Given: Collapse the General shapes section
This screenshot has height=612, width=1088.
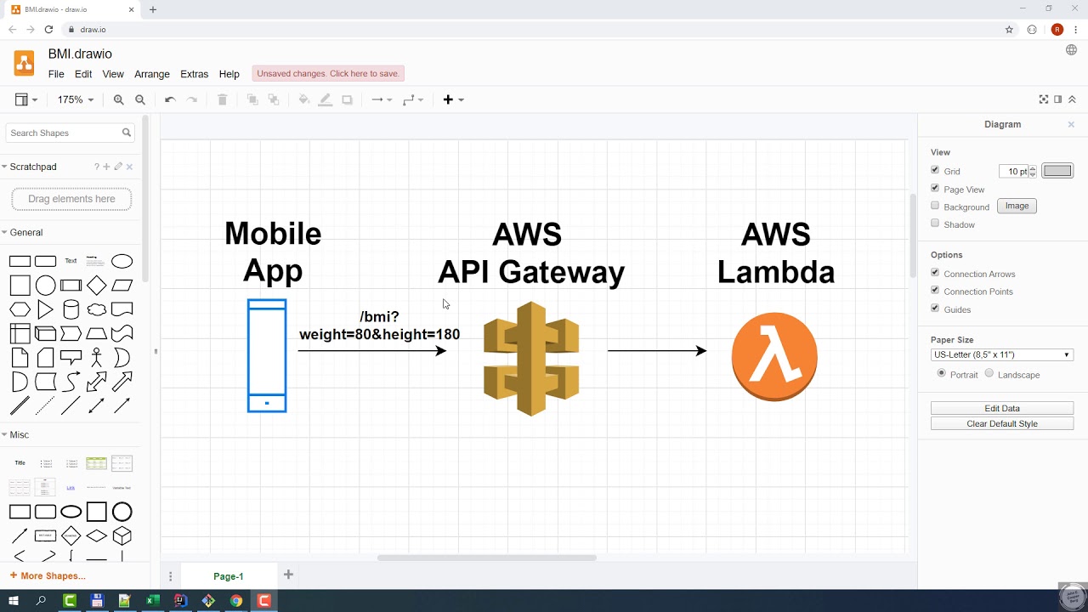Looking at the screenshot, I should [x=26, y=232].
